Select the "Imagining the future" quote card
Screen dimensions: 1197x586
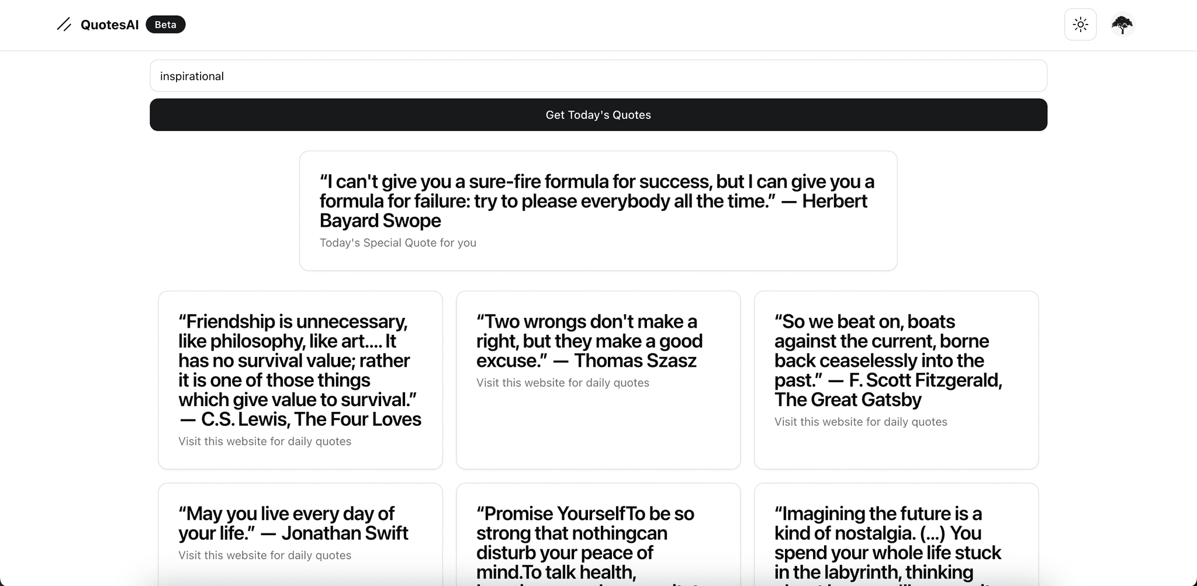[x=887, y=542]
